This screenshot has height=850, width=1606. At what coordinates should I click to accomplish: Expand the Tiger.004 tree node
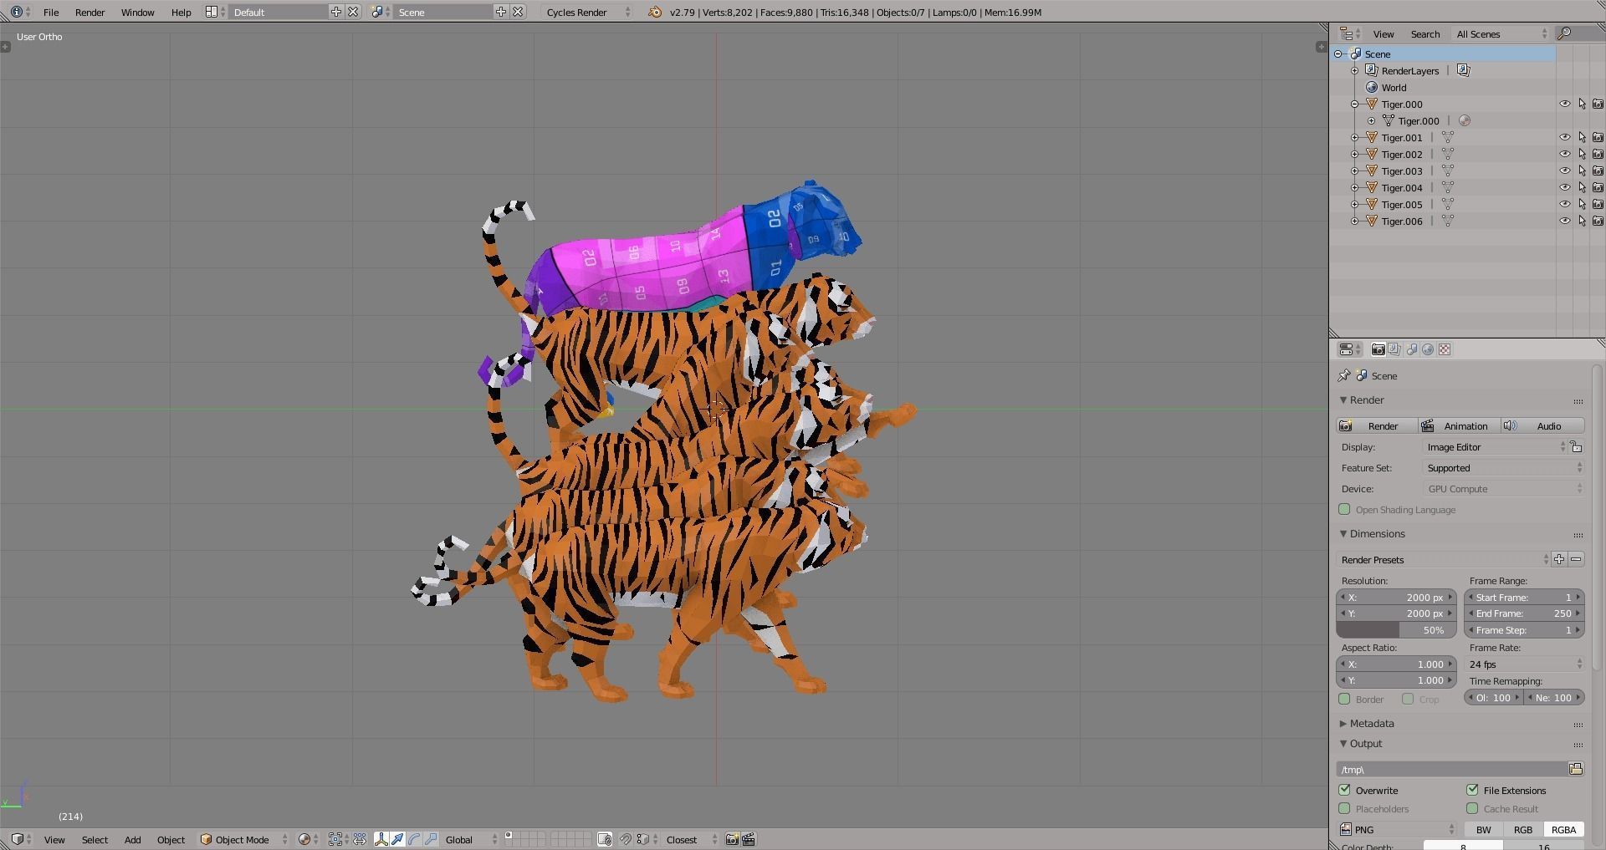(x=1355, y=187)
